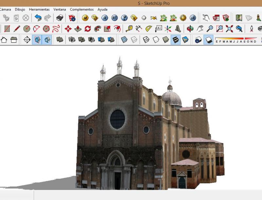Select the 3D Text tool
The width and height of the screenshot is (262, 200).
point(178,29)
